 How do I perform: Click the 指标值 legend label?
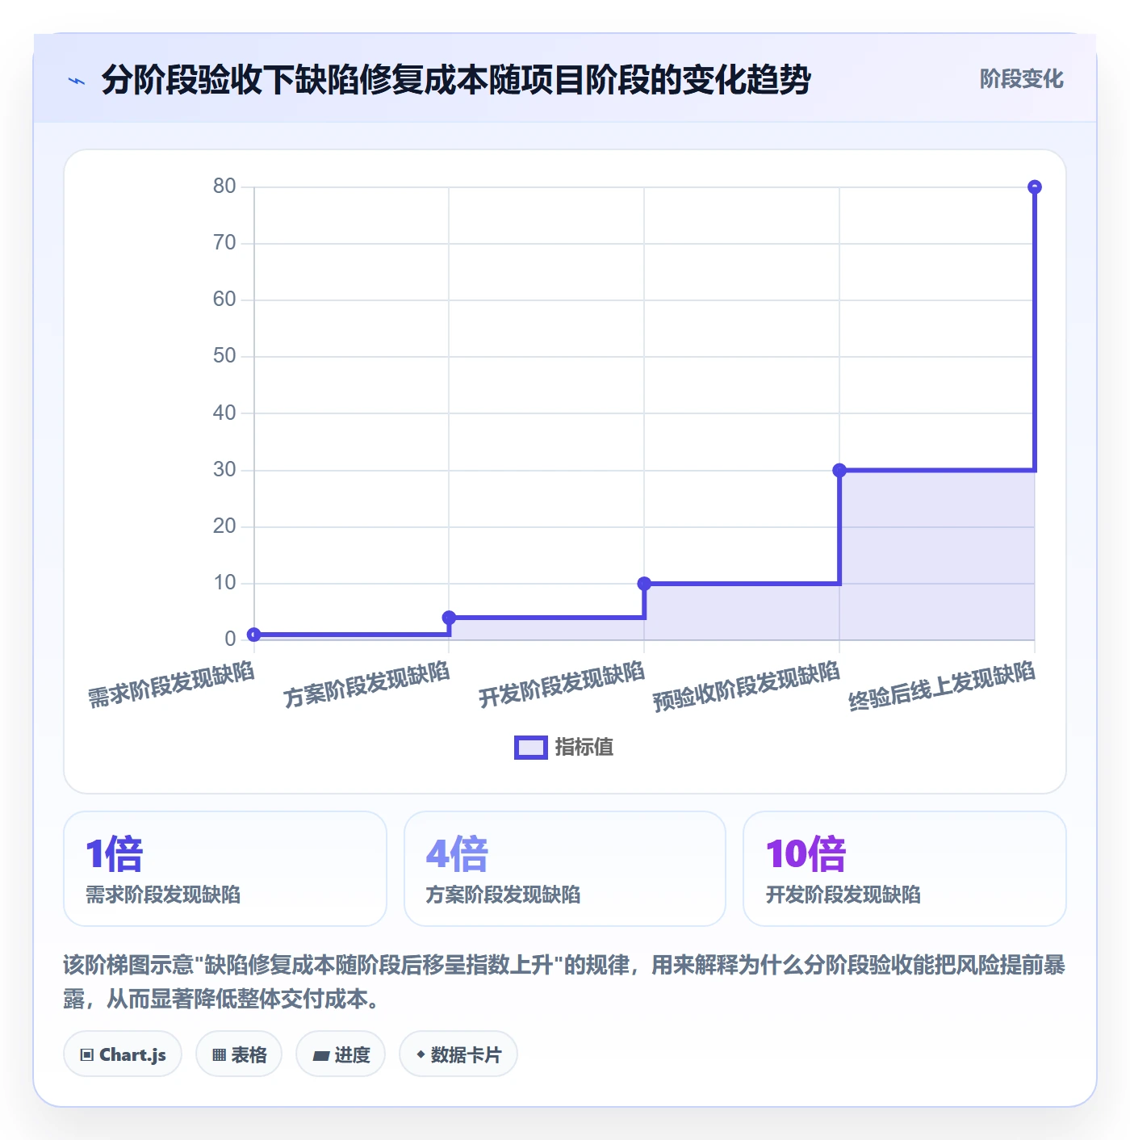pos(584,748)
